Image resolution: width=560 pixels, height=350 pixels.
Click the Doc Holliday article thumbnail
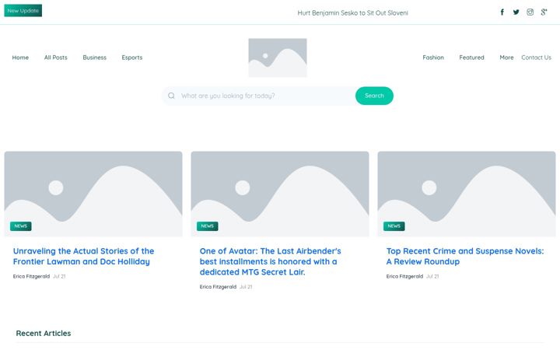[93, 194]
